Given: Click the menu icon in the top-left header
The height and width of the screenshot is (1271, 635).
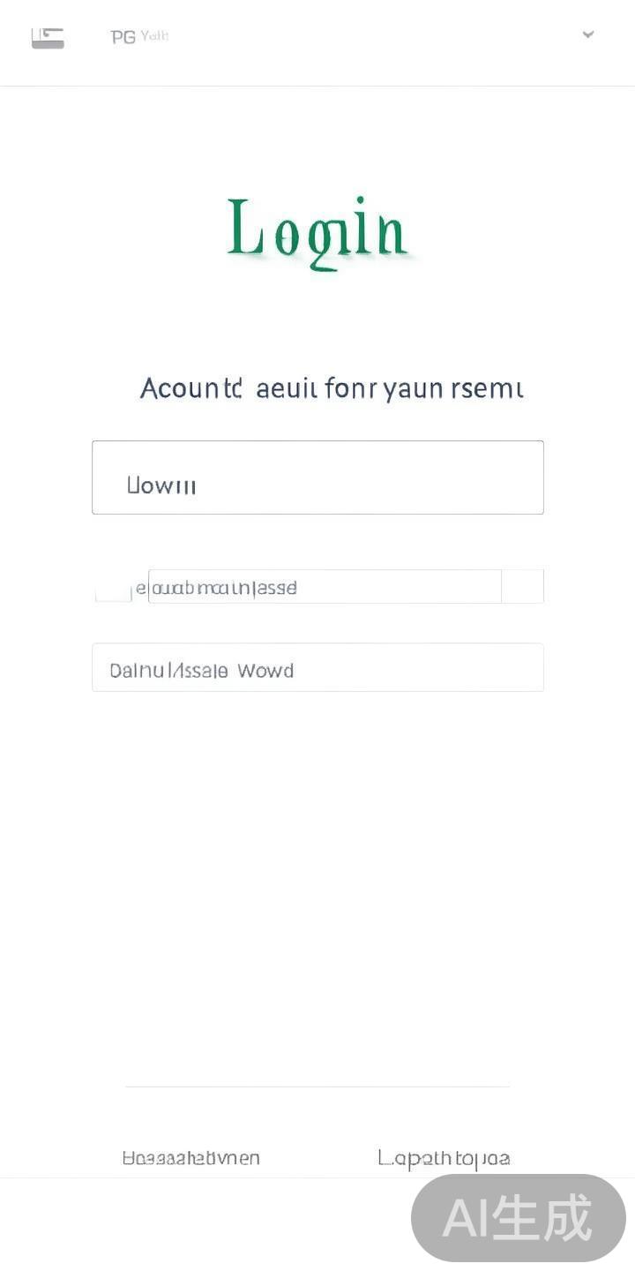Looking at the screenshot, I should click(x=48, y=37).
